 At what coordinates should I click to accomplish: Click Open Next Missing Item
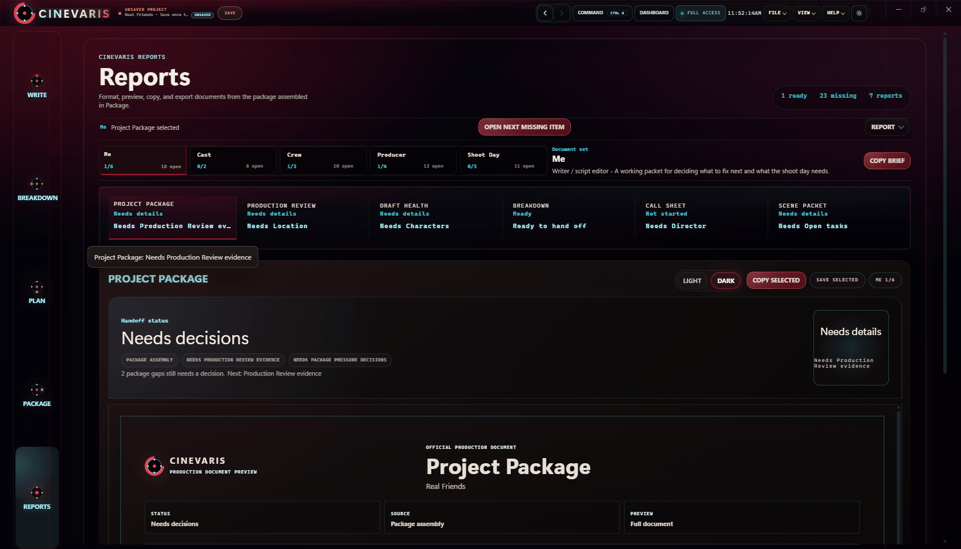[524, 127]
